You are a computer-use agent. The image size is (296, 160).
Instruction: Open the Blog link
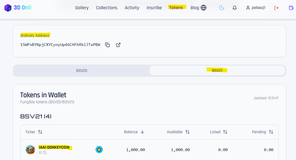point(195,8)
